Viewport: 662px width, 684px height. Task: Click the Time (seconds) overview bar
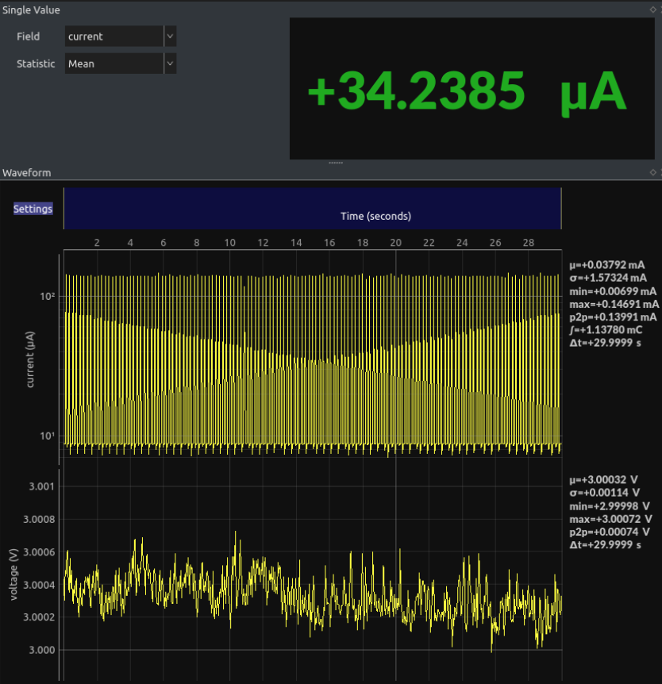pos(312,208)
